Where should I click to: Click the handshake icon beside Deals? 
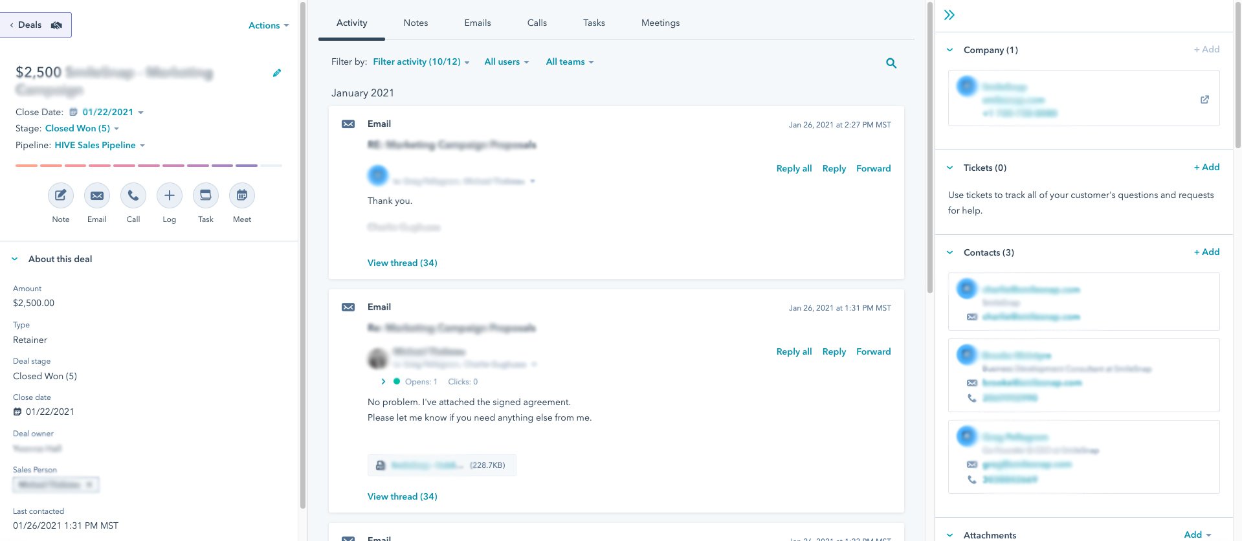point(57,25)
